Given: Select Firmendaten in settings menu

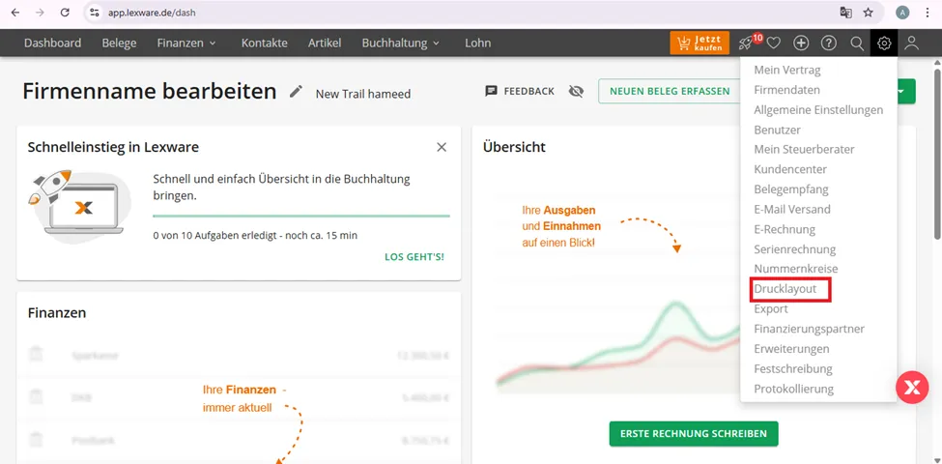Looking at the screenshot, I should pos(787,90).
